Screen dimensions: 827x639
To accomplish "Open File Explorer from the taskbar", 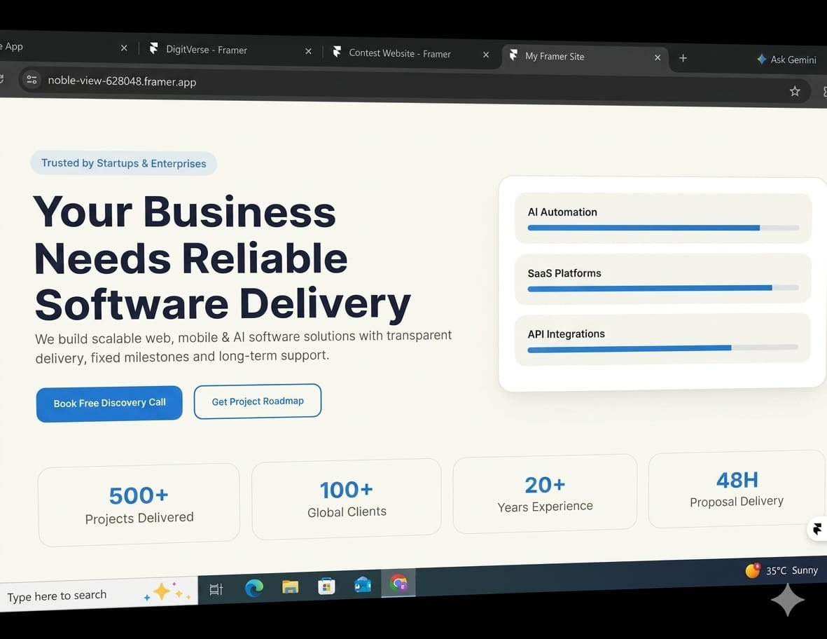I will [x=290, y=586].
